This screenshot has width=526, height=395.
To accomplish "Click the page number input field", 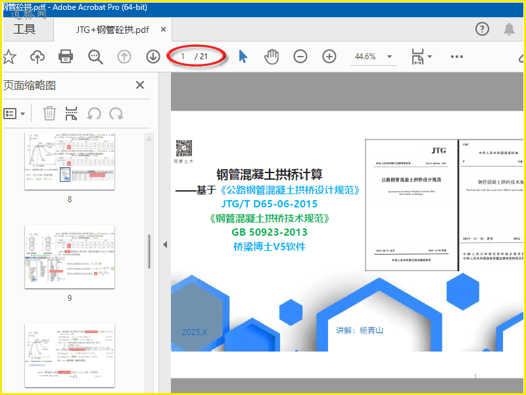I will point(183,57).
